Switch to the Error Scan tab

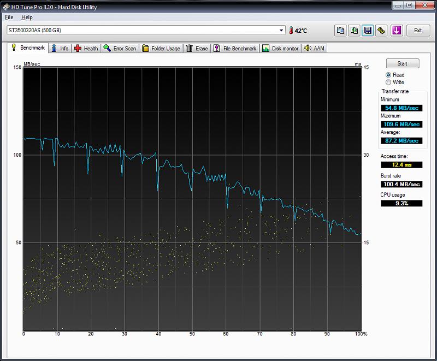[120, 48]
